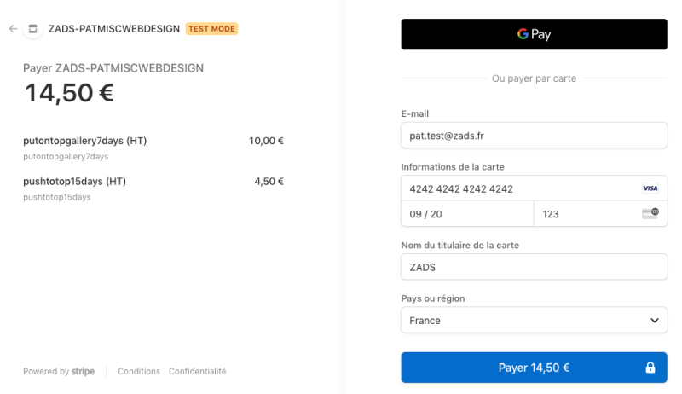Click the TEST MODE badge
Screen dimensions: 682x394
[x=211, y=28]
